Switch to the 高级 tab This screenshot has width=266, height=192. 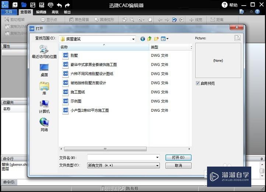point(55,12)
